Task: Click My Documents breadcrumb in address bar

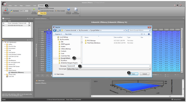Action: pyautogui.click(x=83, y=30)
